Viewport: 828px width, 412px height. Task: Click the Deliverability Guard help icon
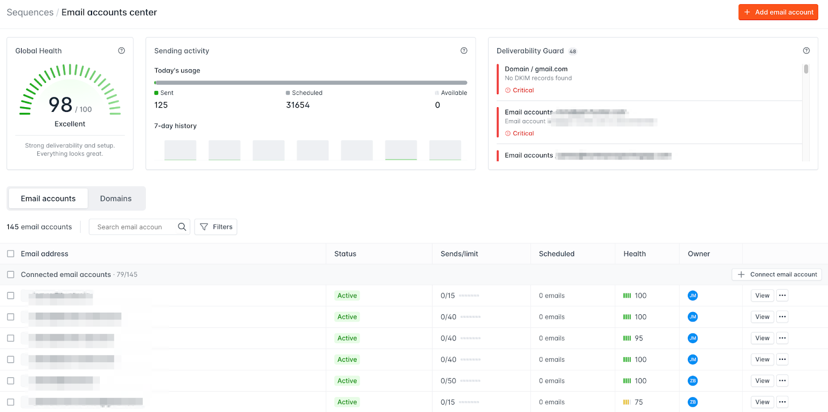tap(806, 51)
